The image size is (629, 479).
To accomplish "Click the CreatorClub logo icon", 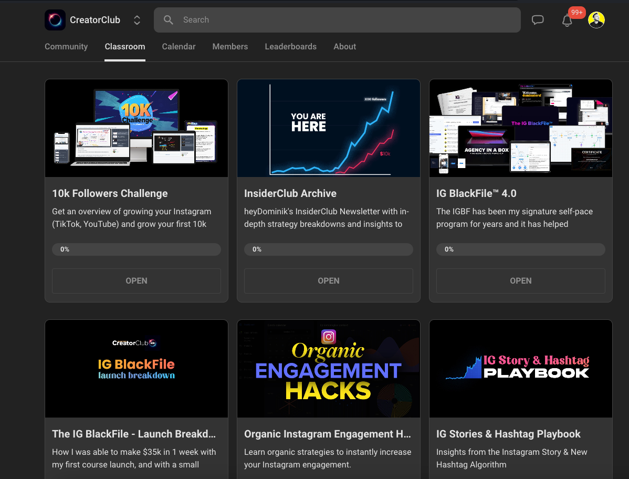I will coord(55,20).
